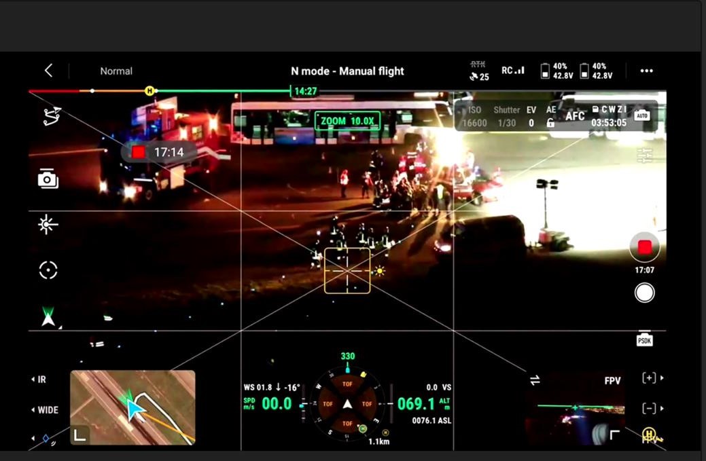The height and width of the screenshot is (461, 706).
Task: Tap the back arrow to exit flight view
Action: click(x=48, y=71)
